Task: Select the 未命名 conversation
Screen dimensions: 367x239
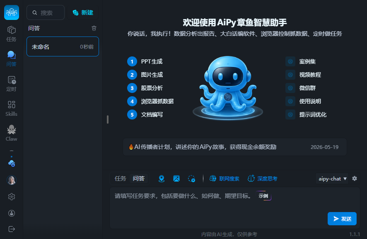Action: point(63,46)
